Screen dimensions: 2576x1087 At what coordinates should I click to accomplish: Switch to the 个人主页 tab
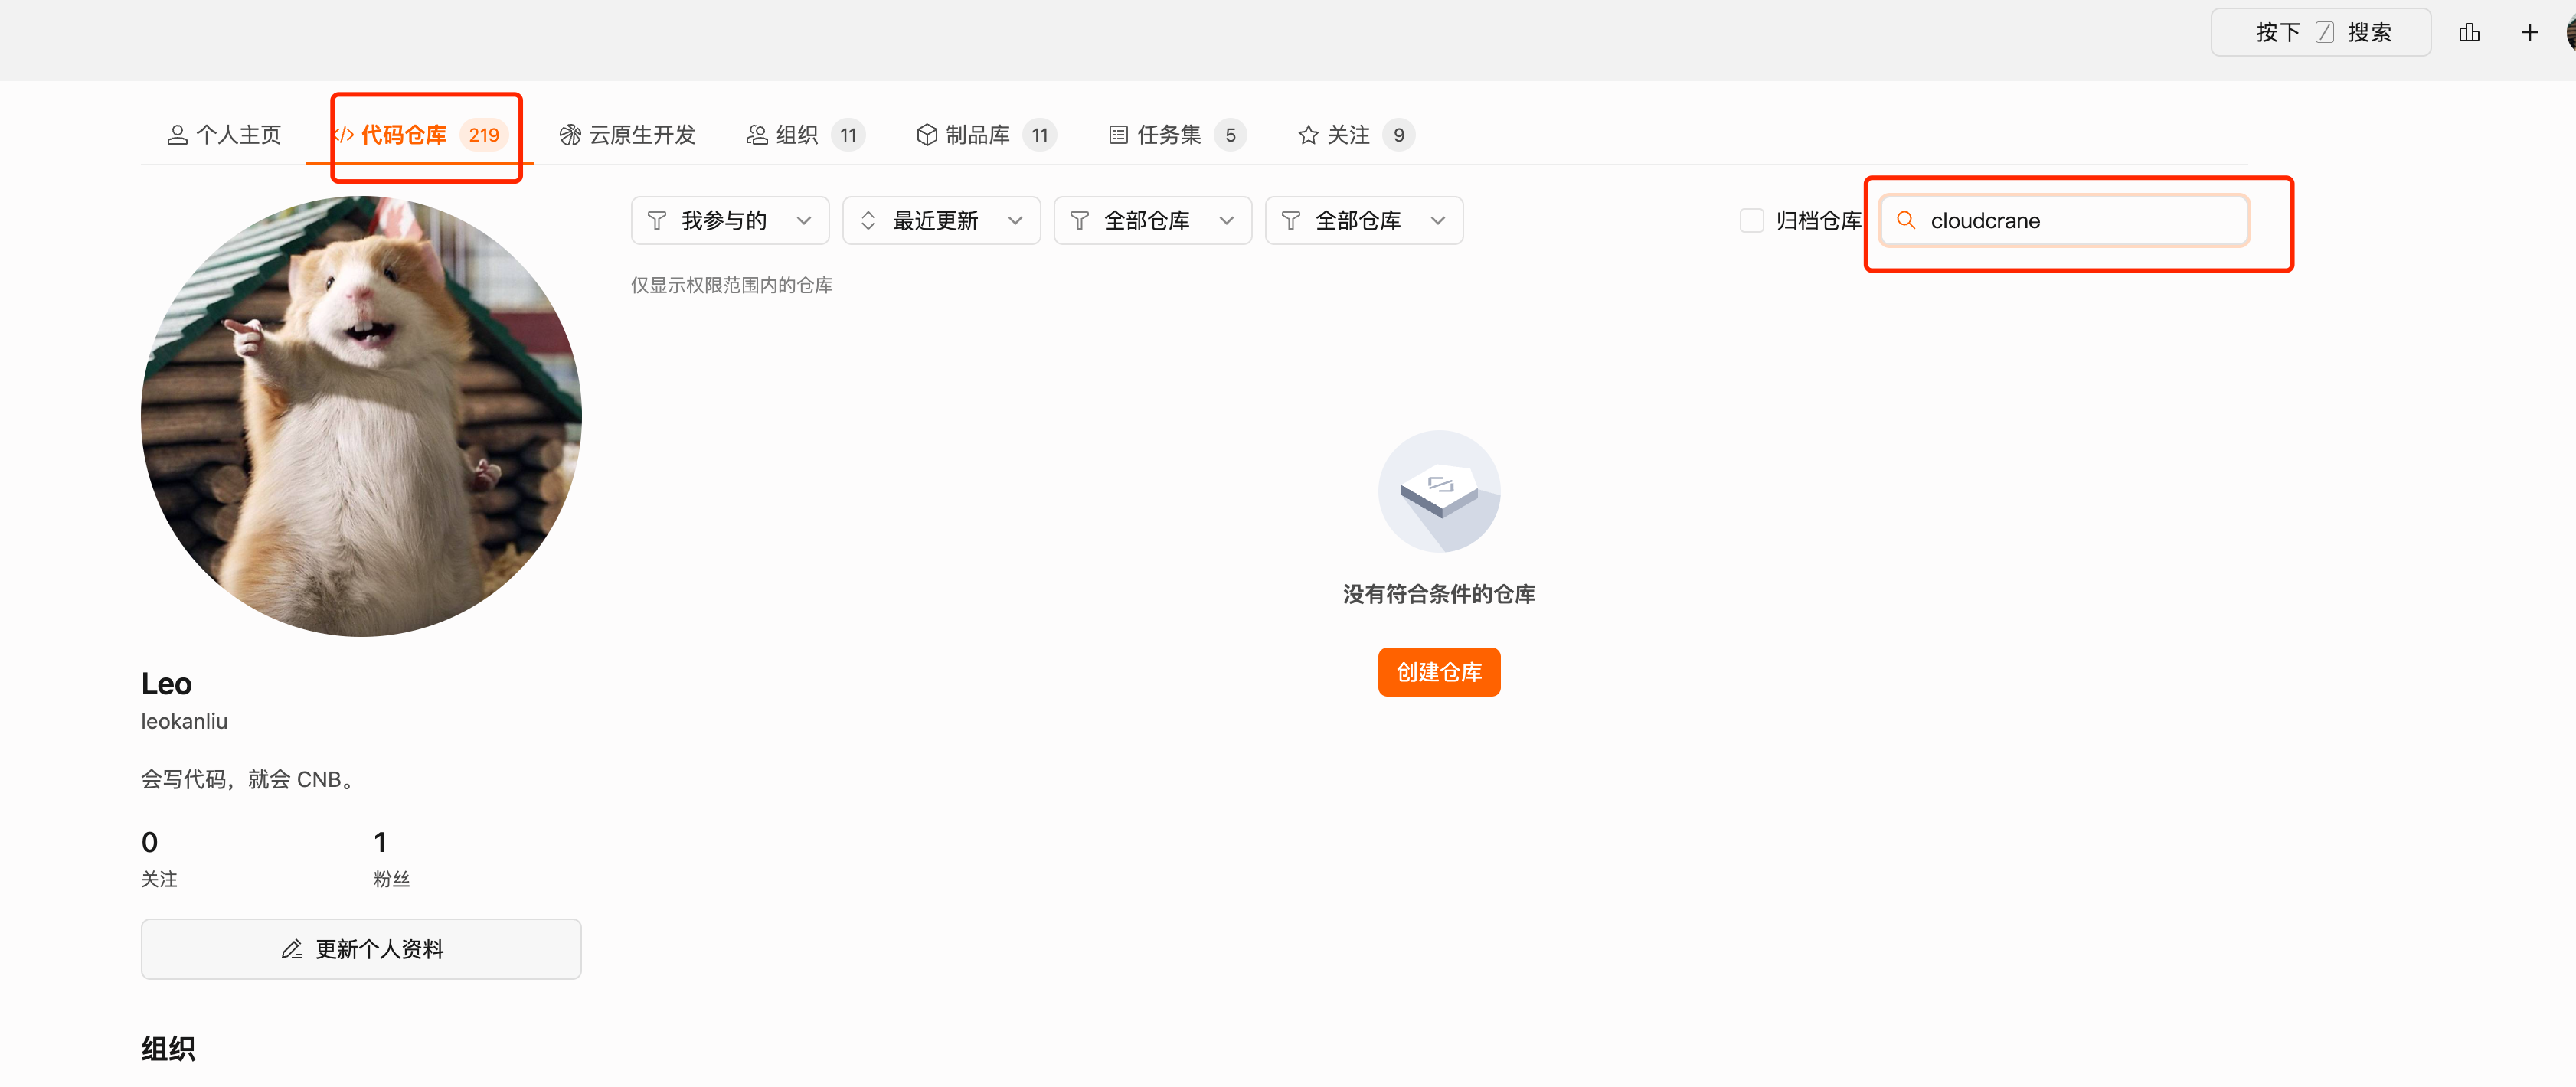(x=223, y=134)
